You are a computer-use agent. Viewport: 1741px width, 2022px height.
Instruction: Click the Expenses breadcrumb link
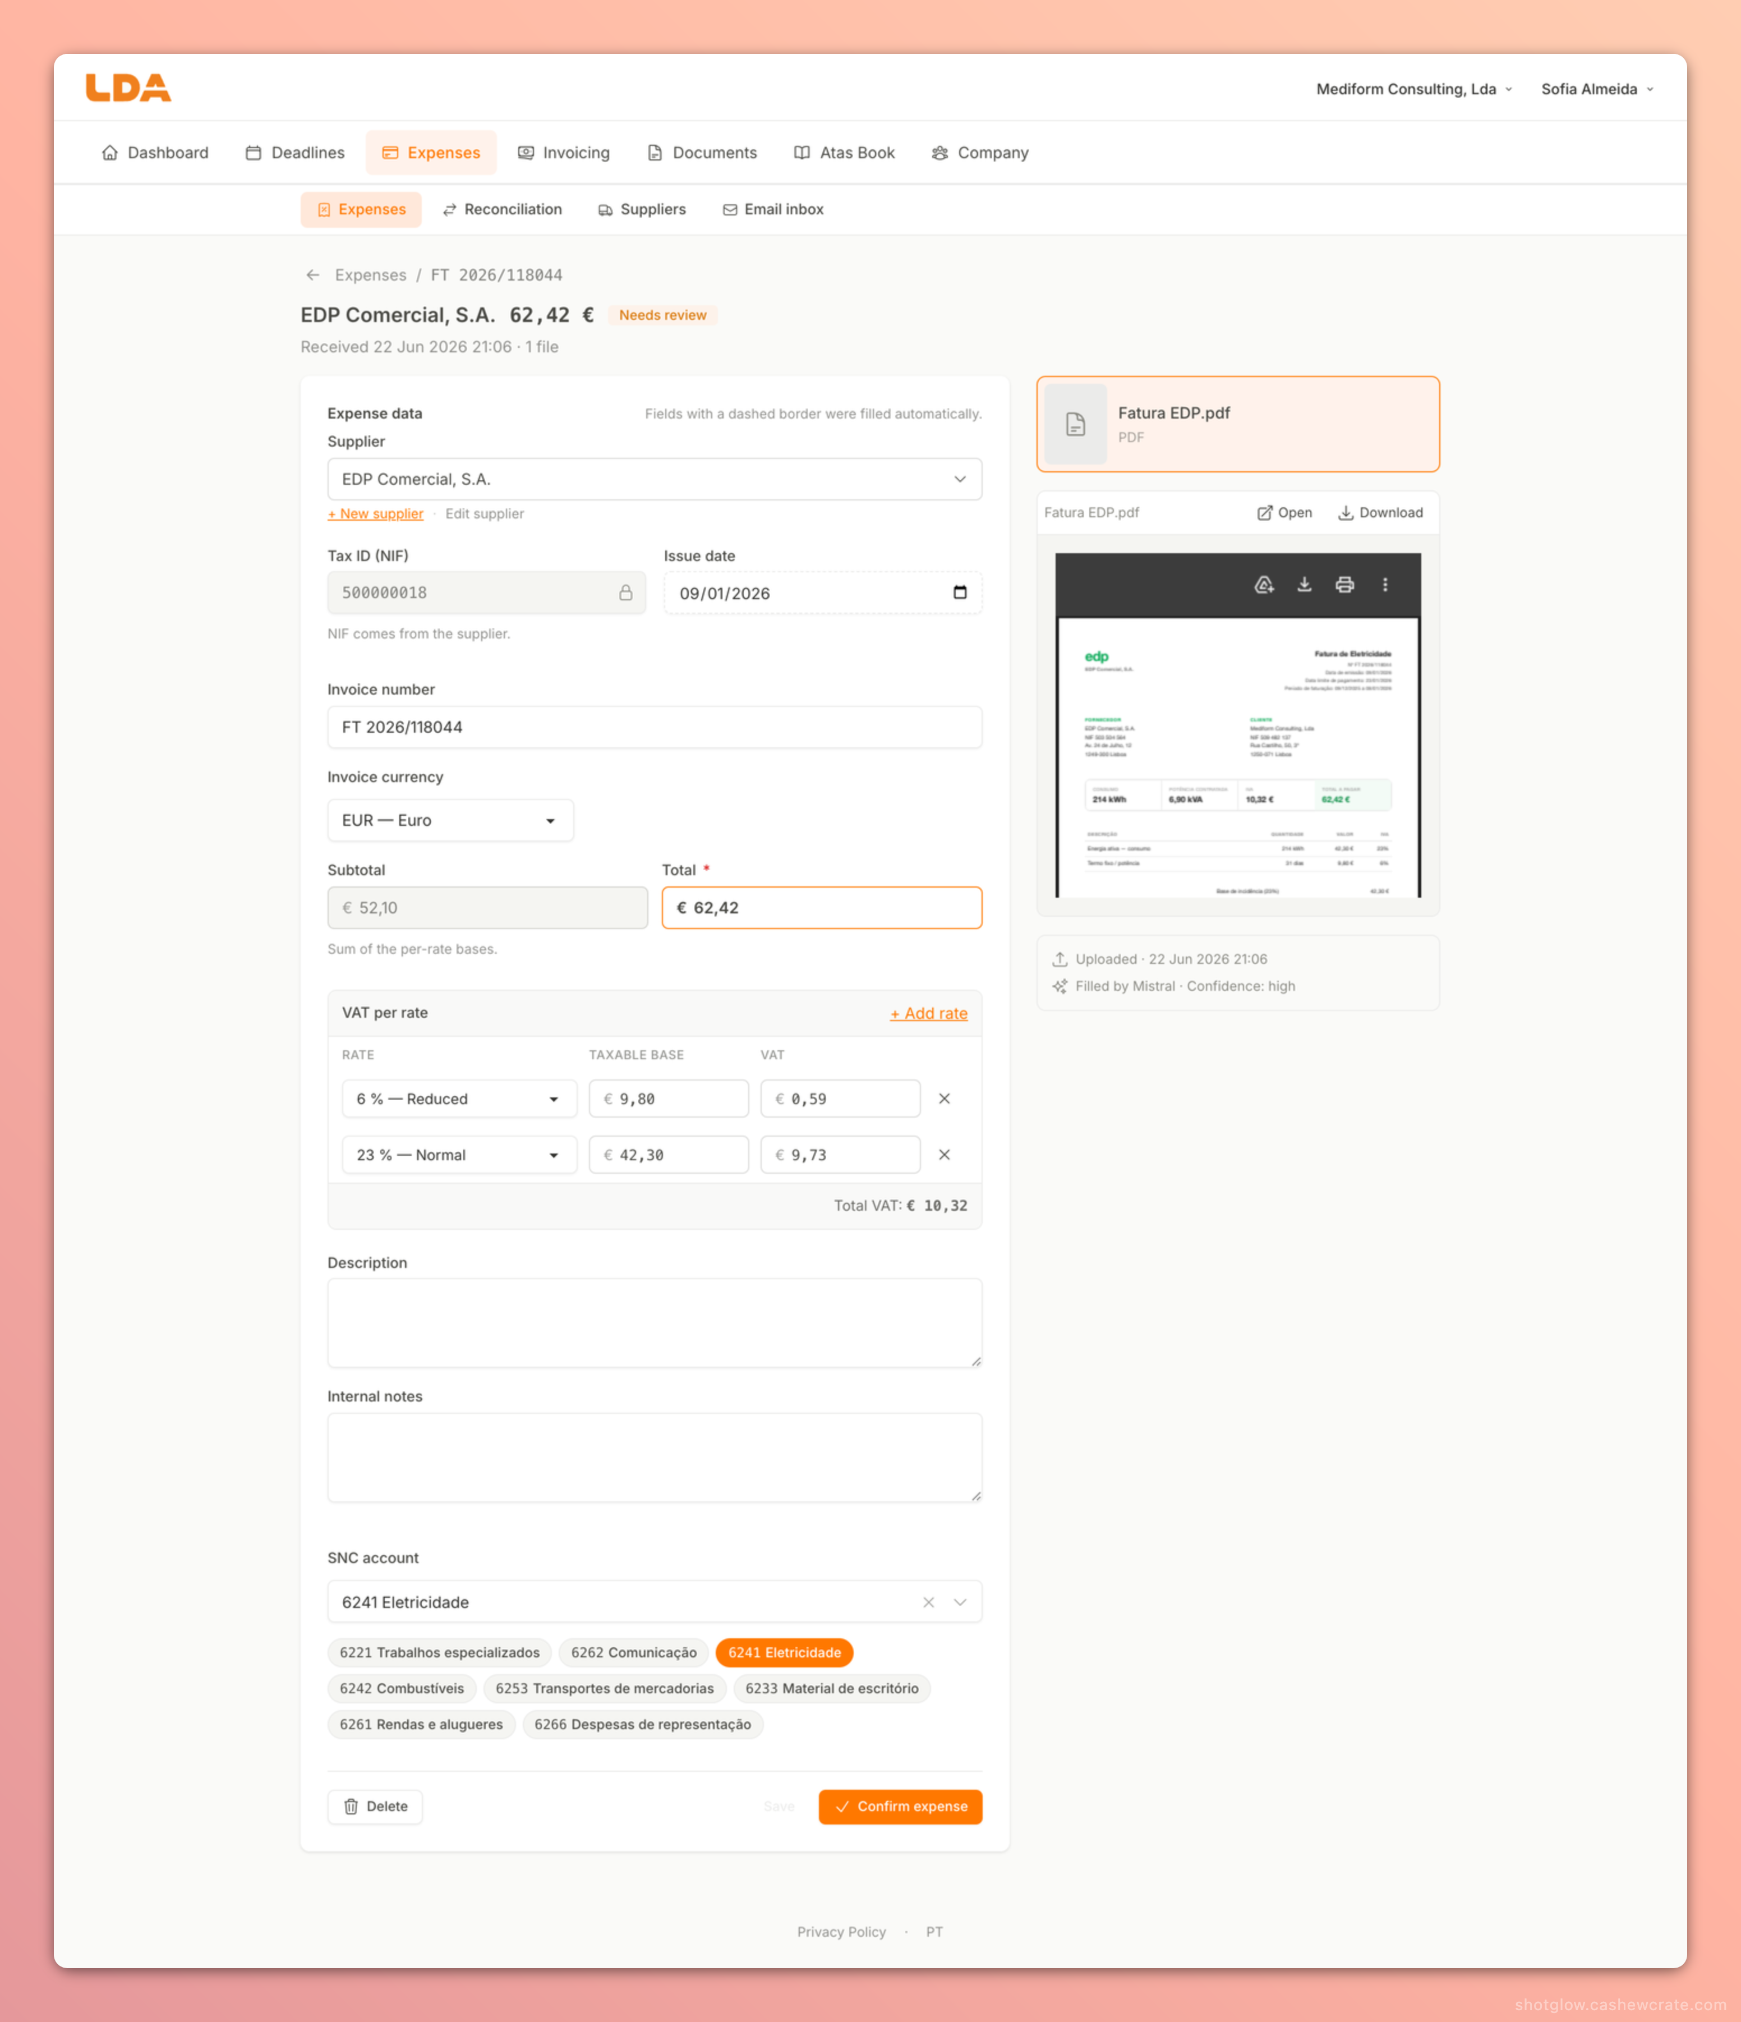(x=371, y=275)
